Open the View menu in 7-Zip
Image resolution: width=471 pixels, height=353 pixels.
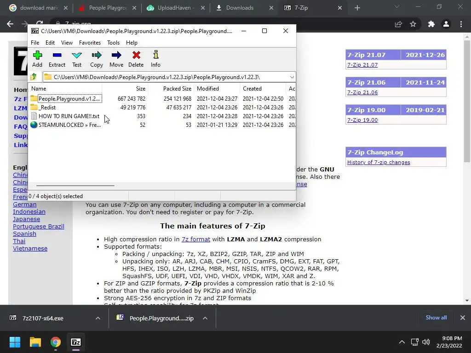click(x=67, y=43)
